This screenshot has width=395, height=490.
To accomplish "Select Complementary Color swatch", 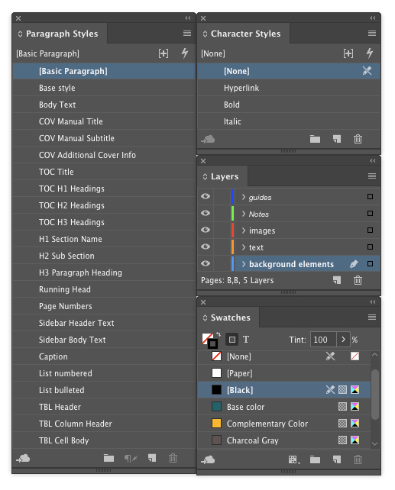I will (x=284, y=424).
